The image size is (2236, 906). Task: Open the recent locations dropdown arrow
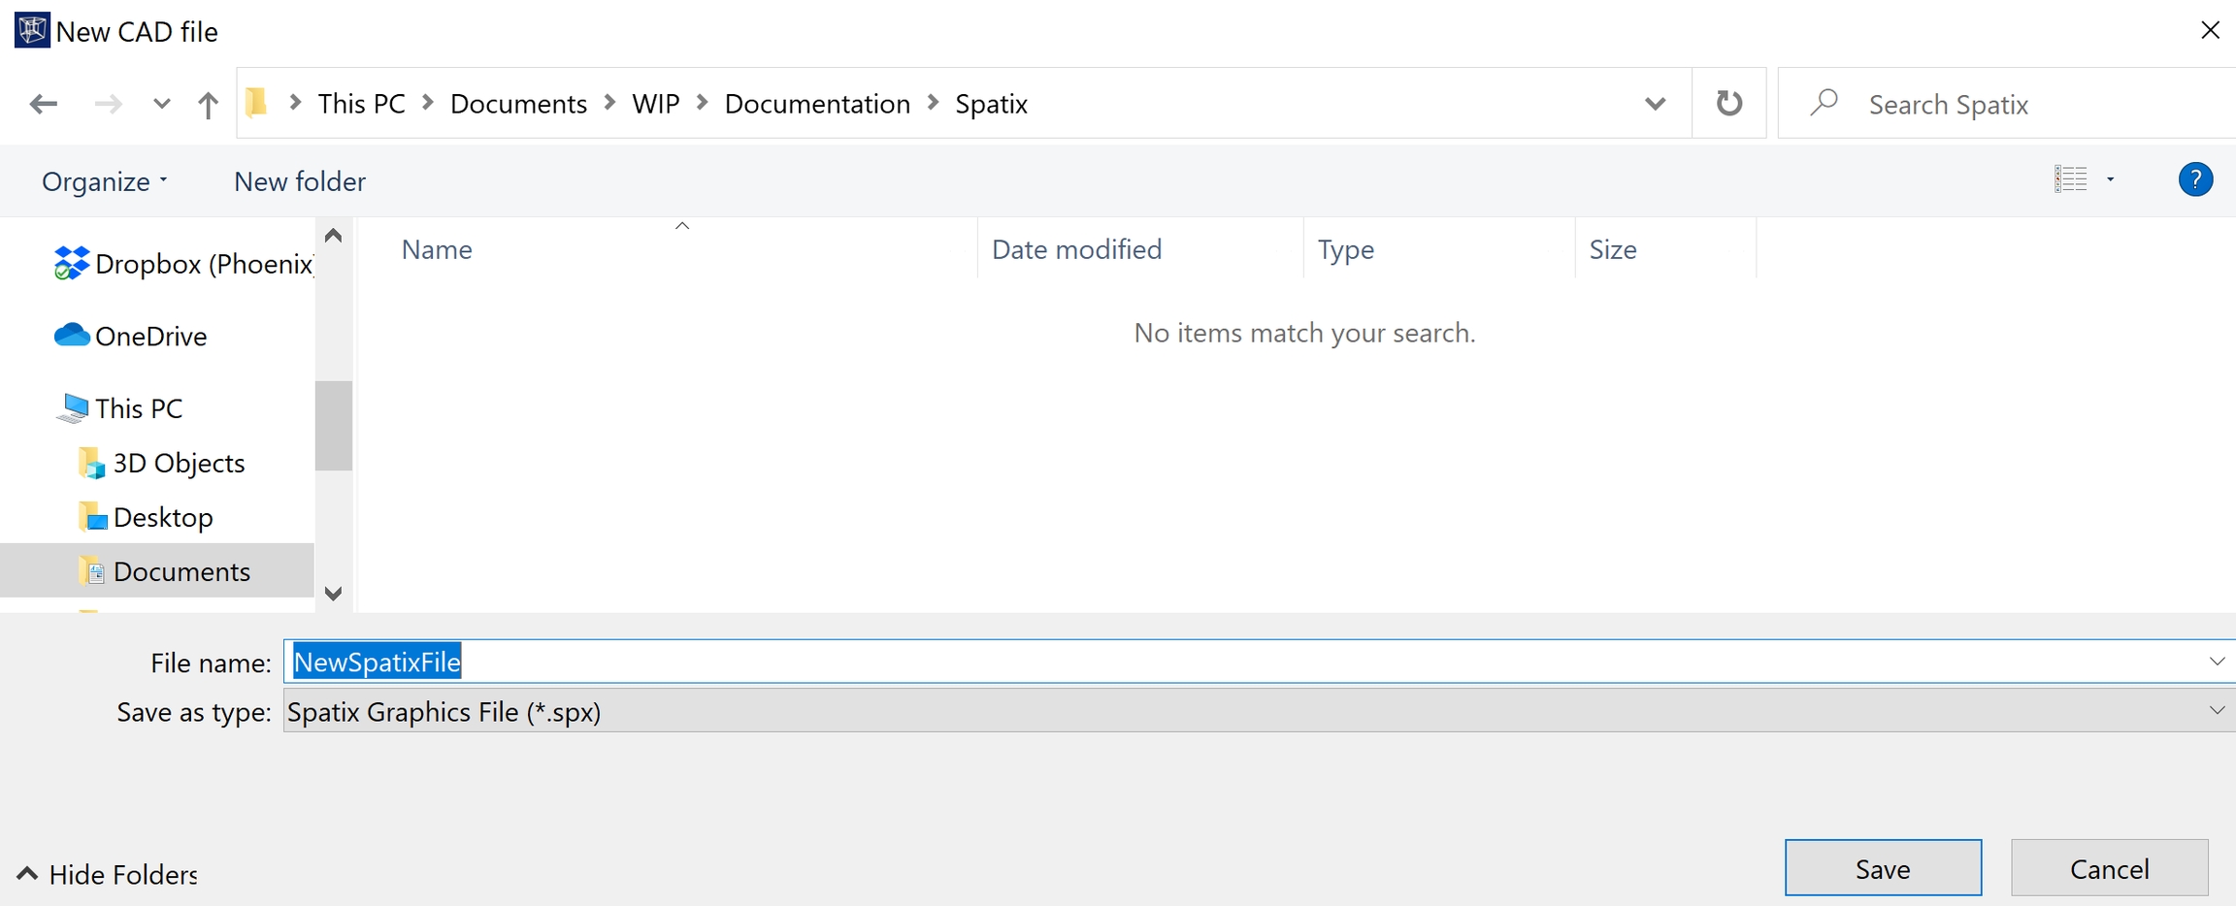[x=161, y=104]
